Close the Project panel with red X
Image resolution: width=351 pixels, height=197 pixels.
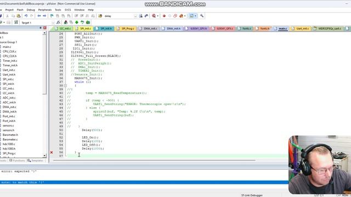click(x=45, y=28)
